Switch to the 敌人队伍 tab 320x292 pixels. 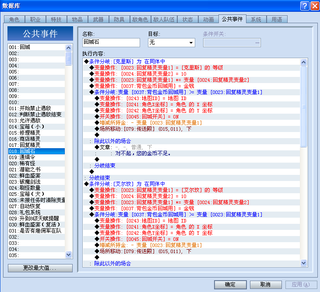click(x=164, y=20)
